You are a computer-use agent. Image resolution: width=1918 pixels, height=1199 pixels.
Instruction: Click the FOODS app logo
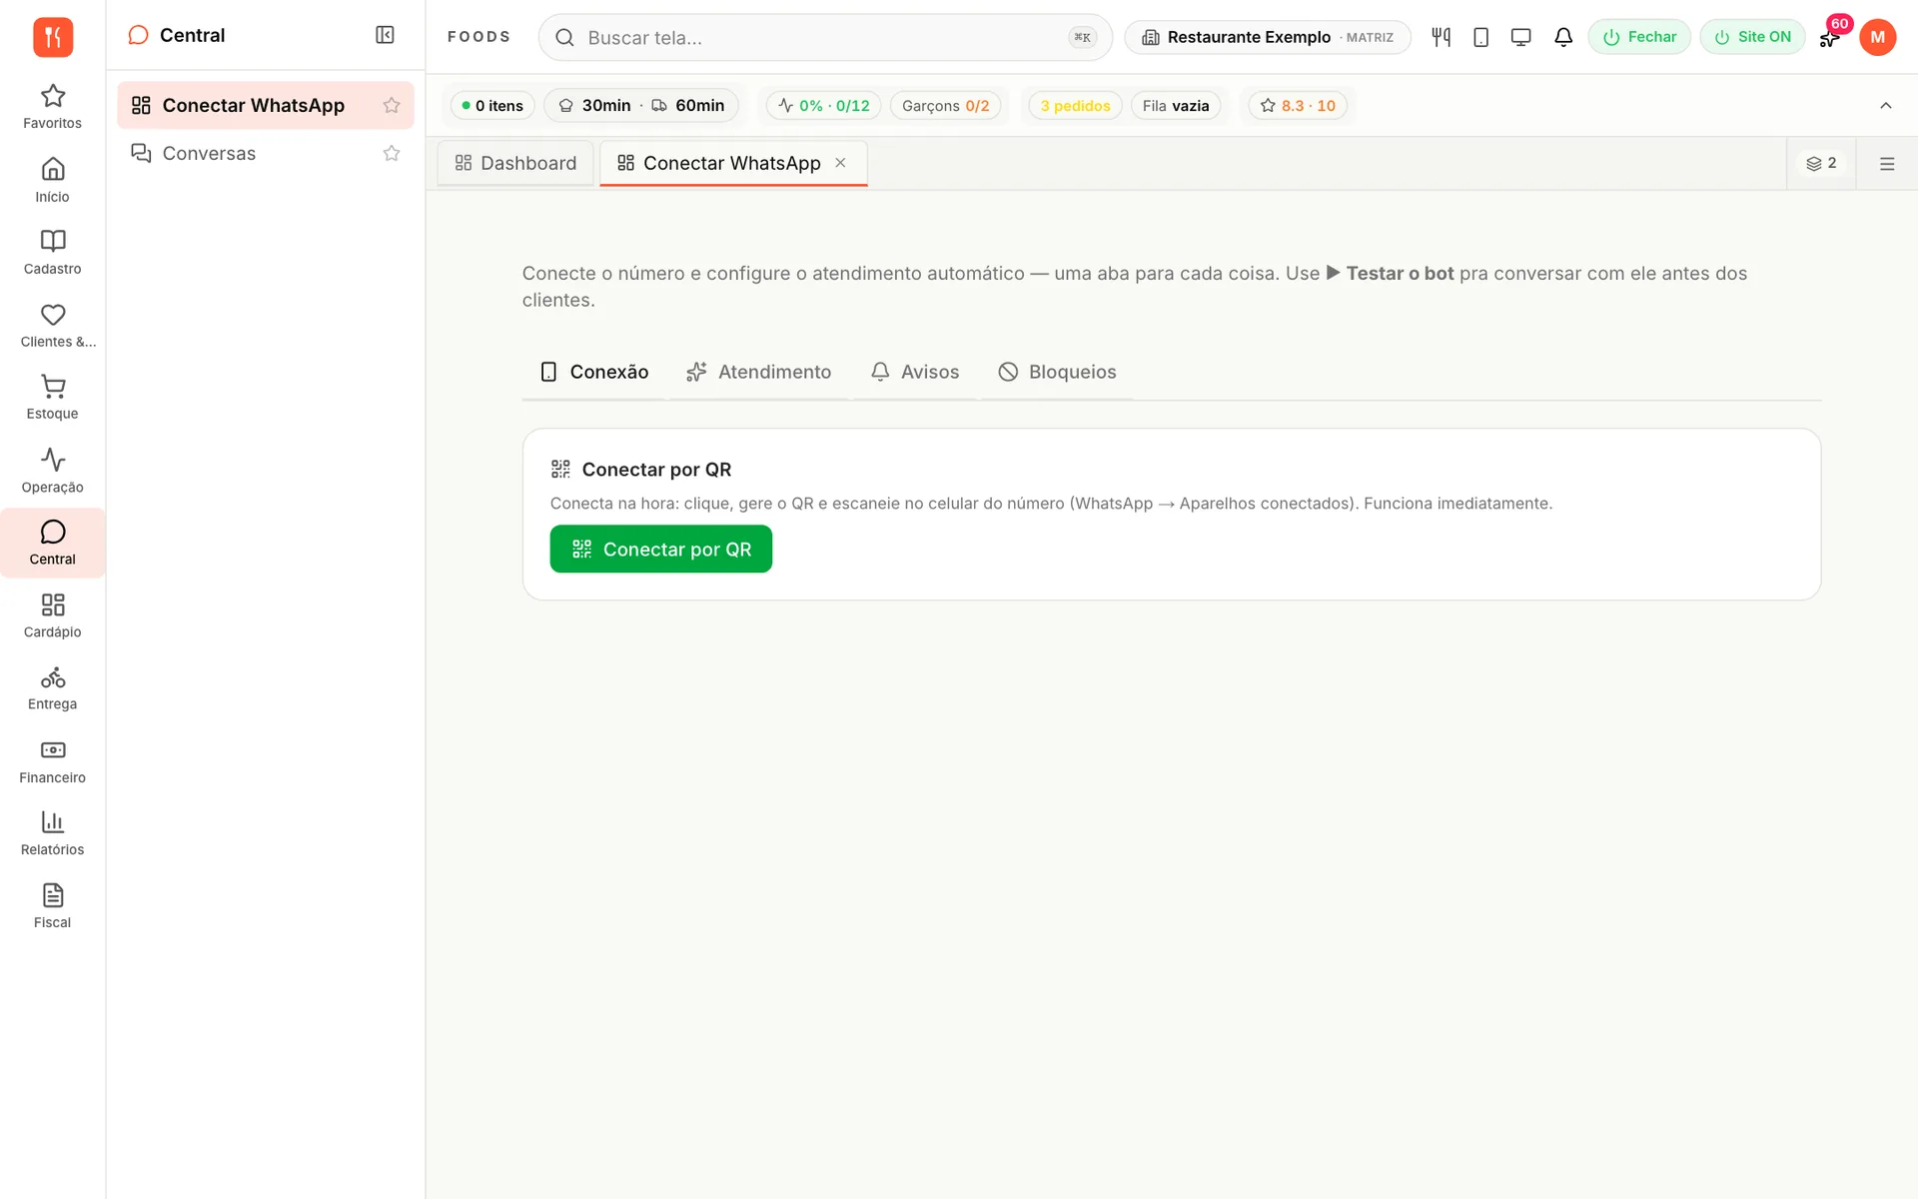point(53,37)
